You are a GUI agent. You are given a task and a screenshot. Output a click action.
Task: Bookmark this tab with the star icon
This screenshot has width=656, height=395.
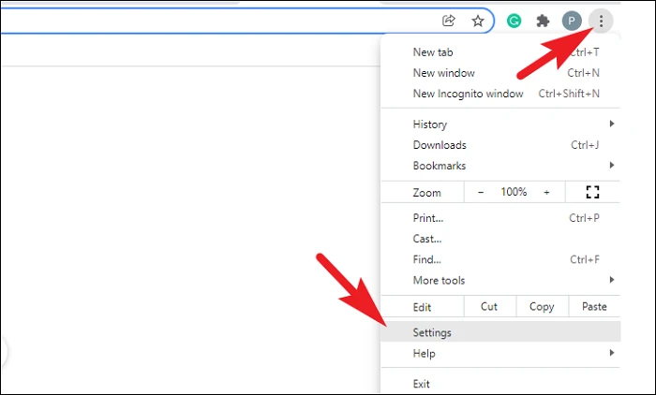click(x=478, y=21)
